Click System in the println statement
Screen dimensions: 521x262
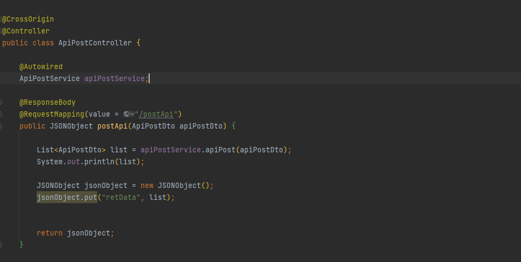[50, 162]
